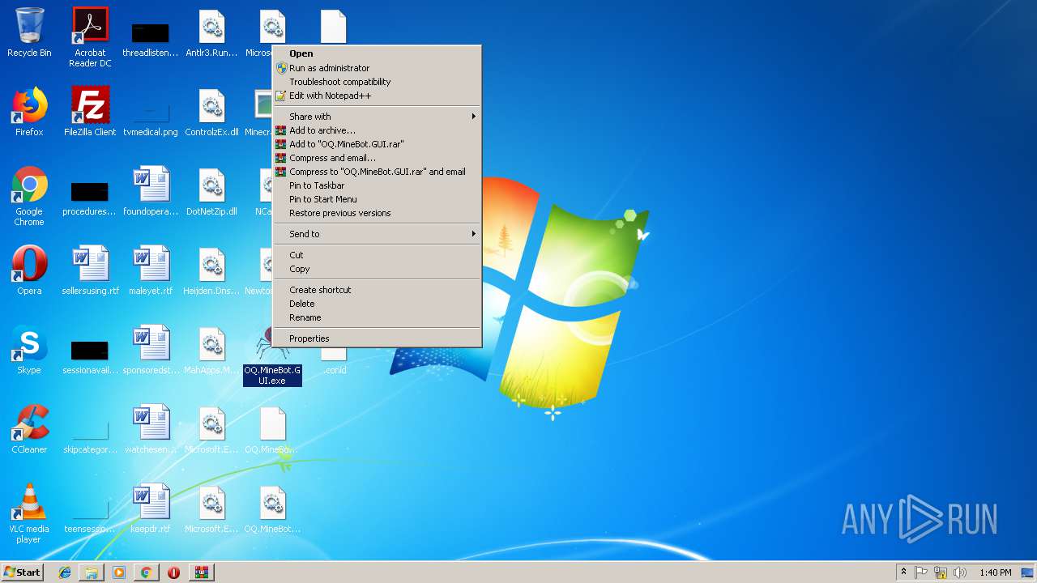Choose Edit with Notepad++

point(377,96)
